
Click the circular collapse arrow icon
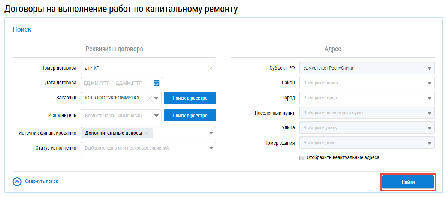[x=17, y=182]
